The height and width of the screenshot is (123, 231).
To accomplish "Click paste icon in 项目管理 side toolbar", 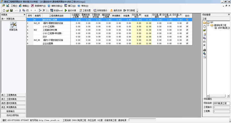I will (204, 42).
